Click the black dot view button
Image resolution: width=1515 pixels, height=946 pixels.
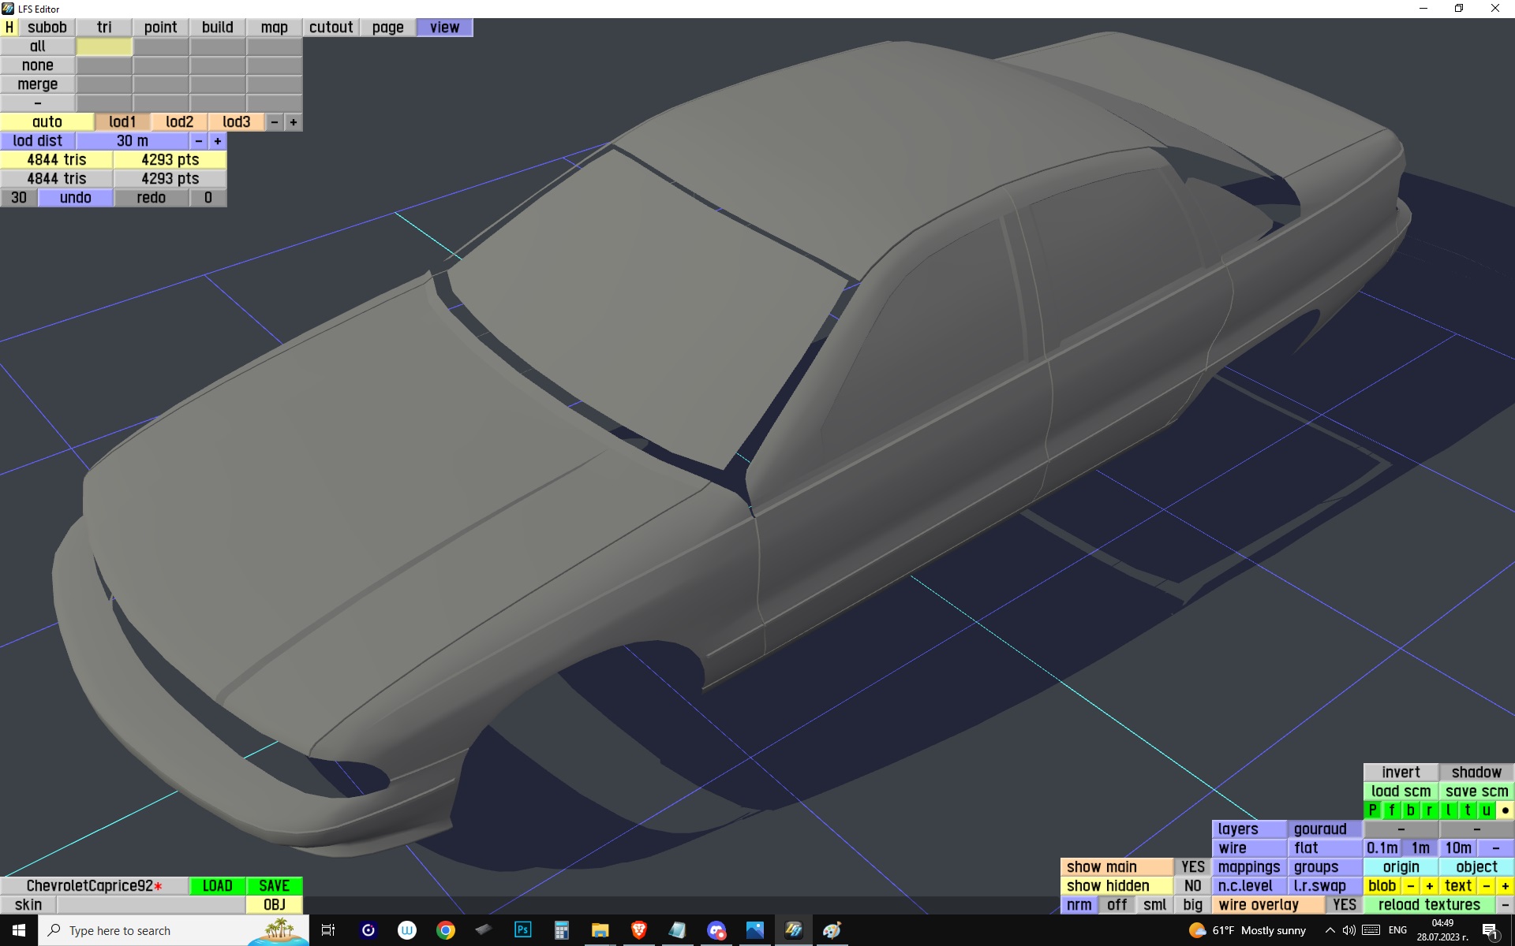(x=1505, y=810)
